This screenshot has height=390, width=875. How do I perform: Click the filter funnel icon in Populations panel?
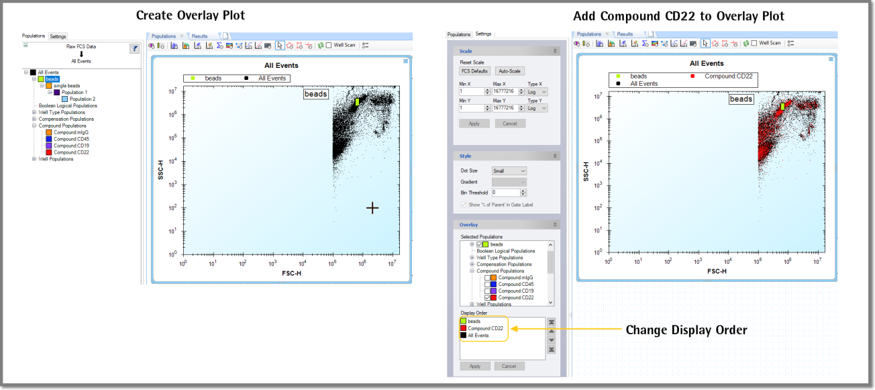[x=134, y=48]
